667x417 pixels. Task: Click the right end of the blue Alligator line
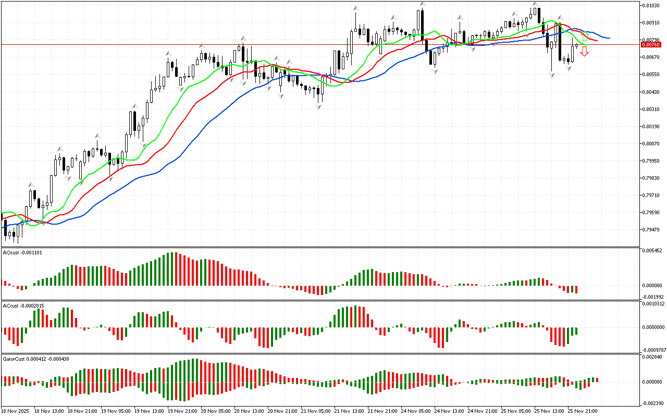click(609, 38)
